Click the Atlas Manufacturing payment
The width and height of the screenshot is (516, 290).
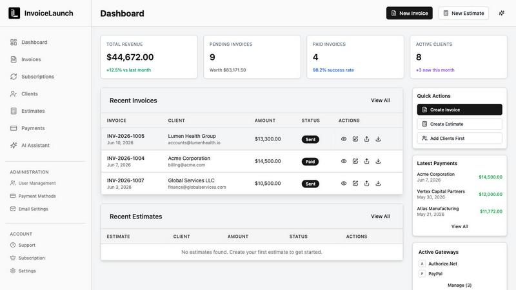pyautogui.click(x=459, y=211)
